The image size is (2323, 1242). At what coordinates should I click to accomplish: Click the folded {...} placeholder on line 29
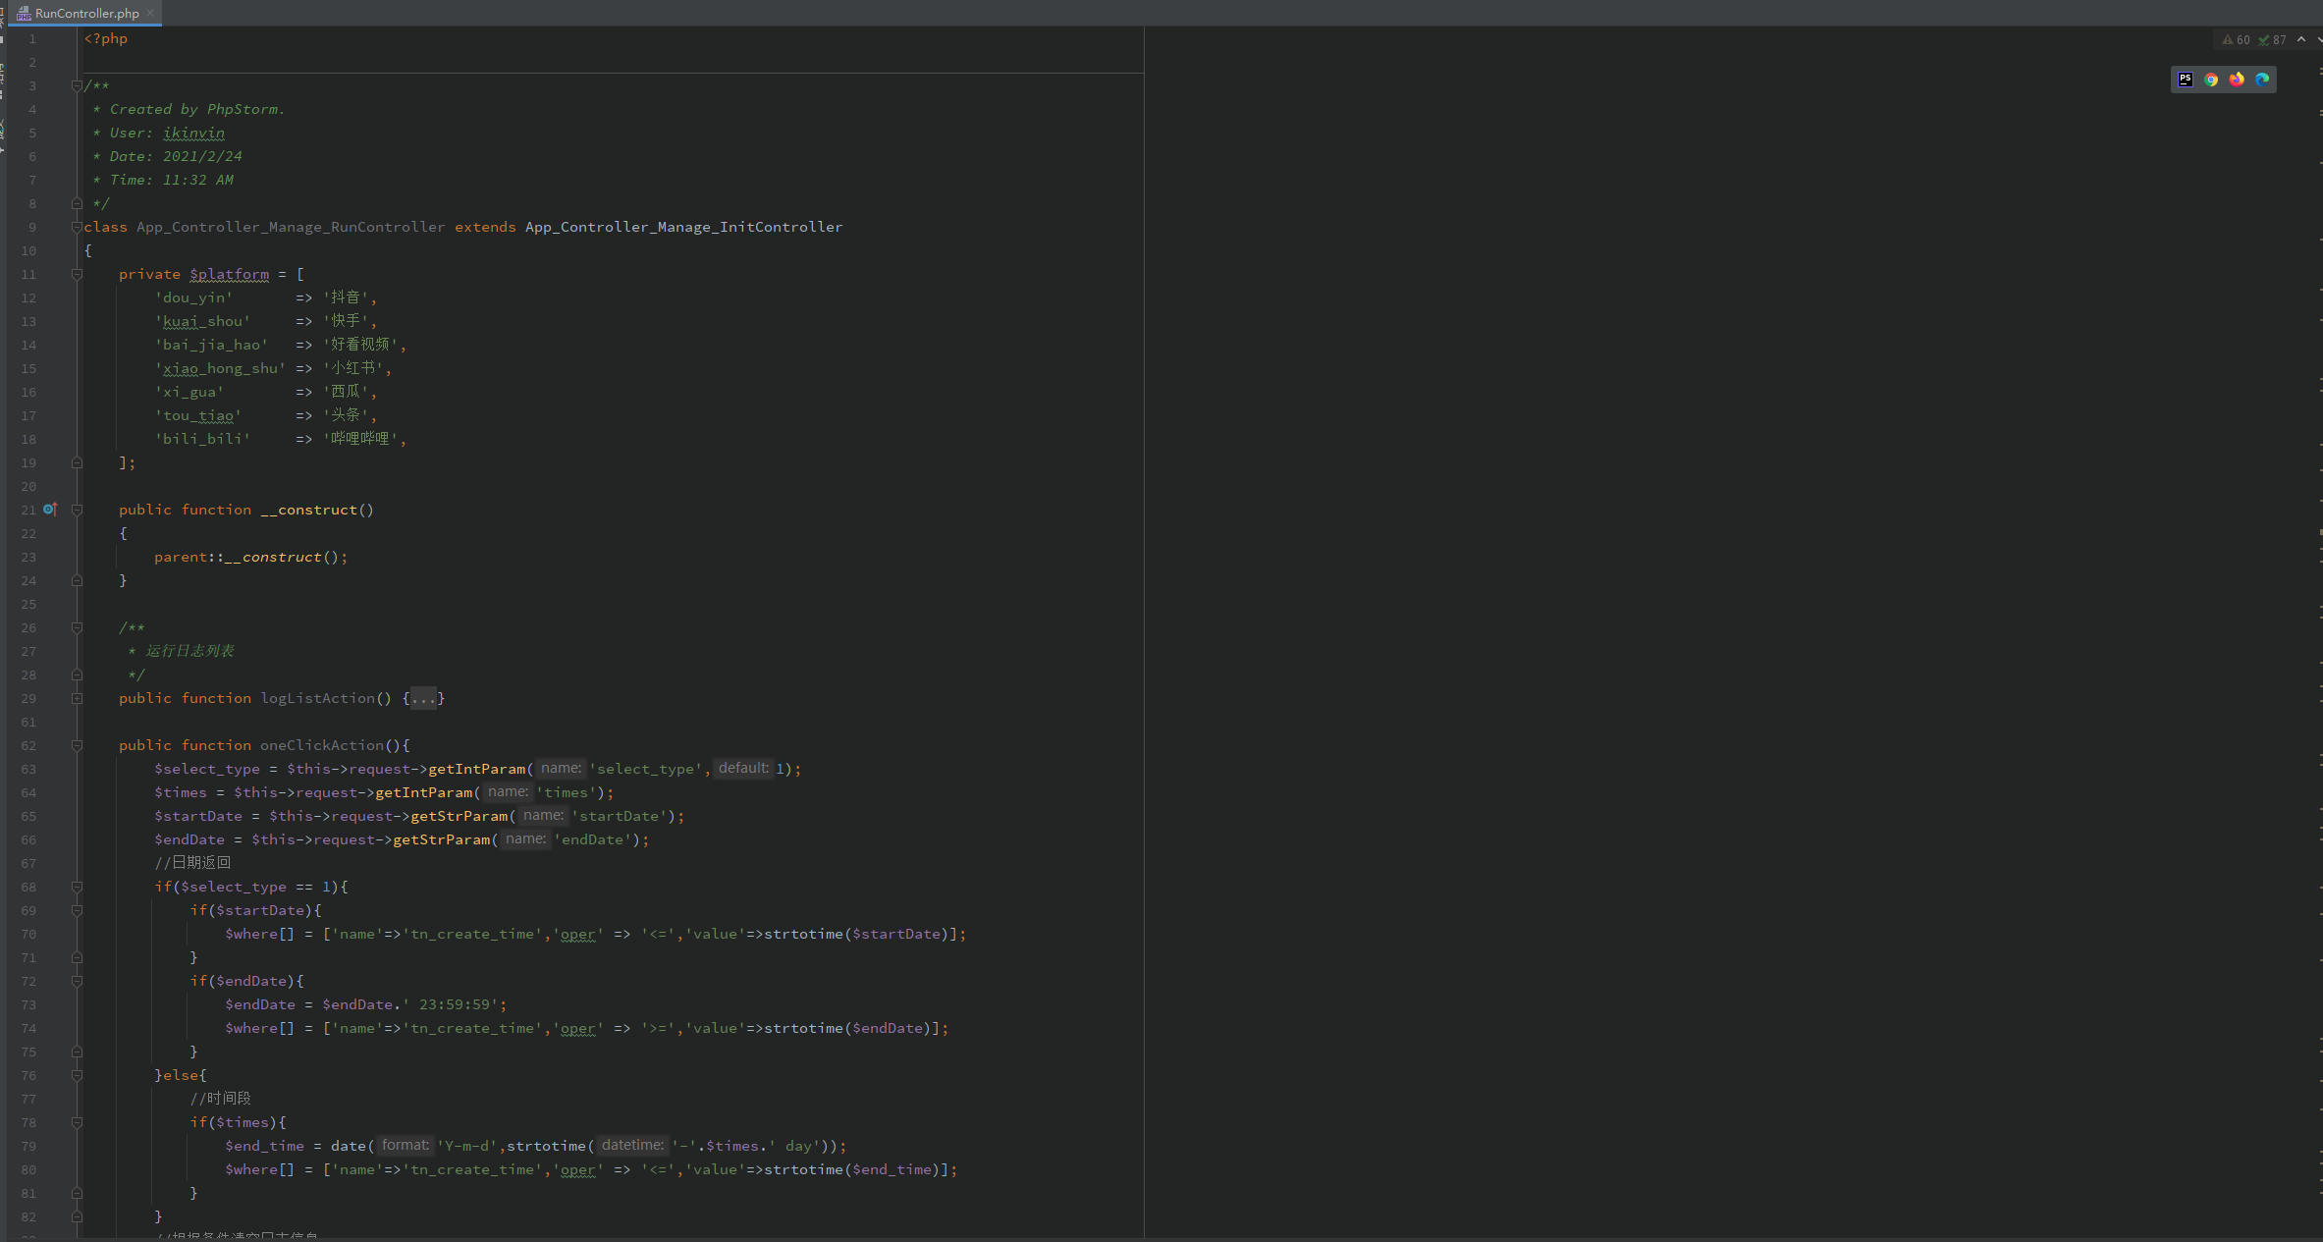[423, 698]
